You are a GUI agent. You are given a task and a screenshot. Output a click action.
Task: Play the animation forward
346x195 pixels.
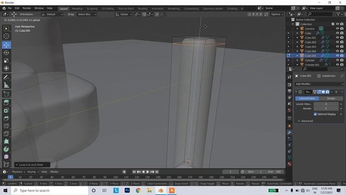pyautogui.click(x=148, y=172)
